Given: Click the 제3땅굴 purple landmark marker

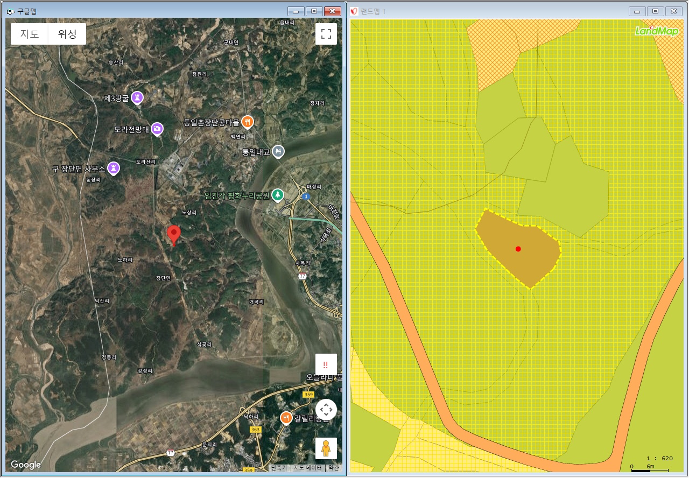Looking at the screenshot, I should (138, 98).
